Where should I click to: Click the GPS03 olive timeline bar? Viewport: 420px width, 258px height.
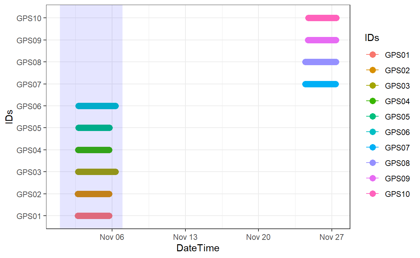[97, 172]
